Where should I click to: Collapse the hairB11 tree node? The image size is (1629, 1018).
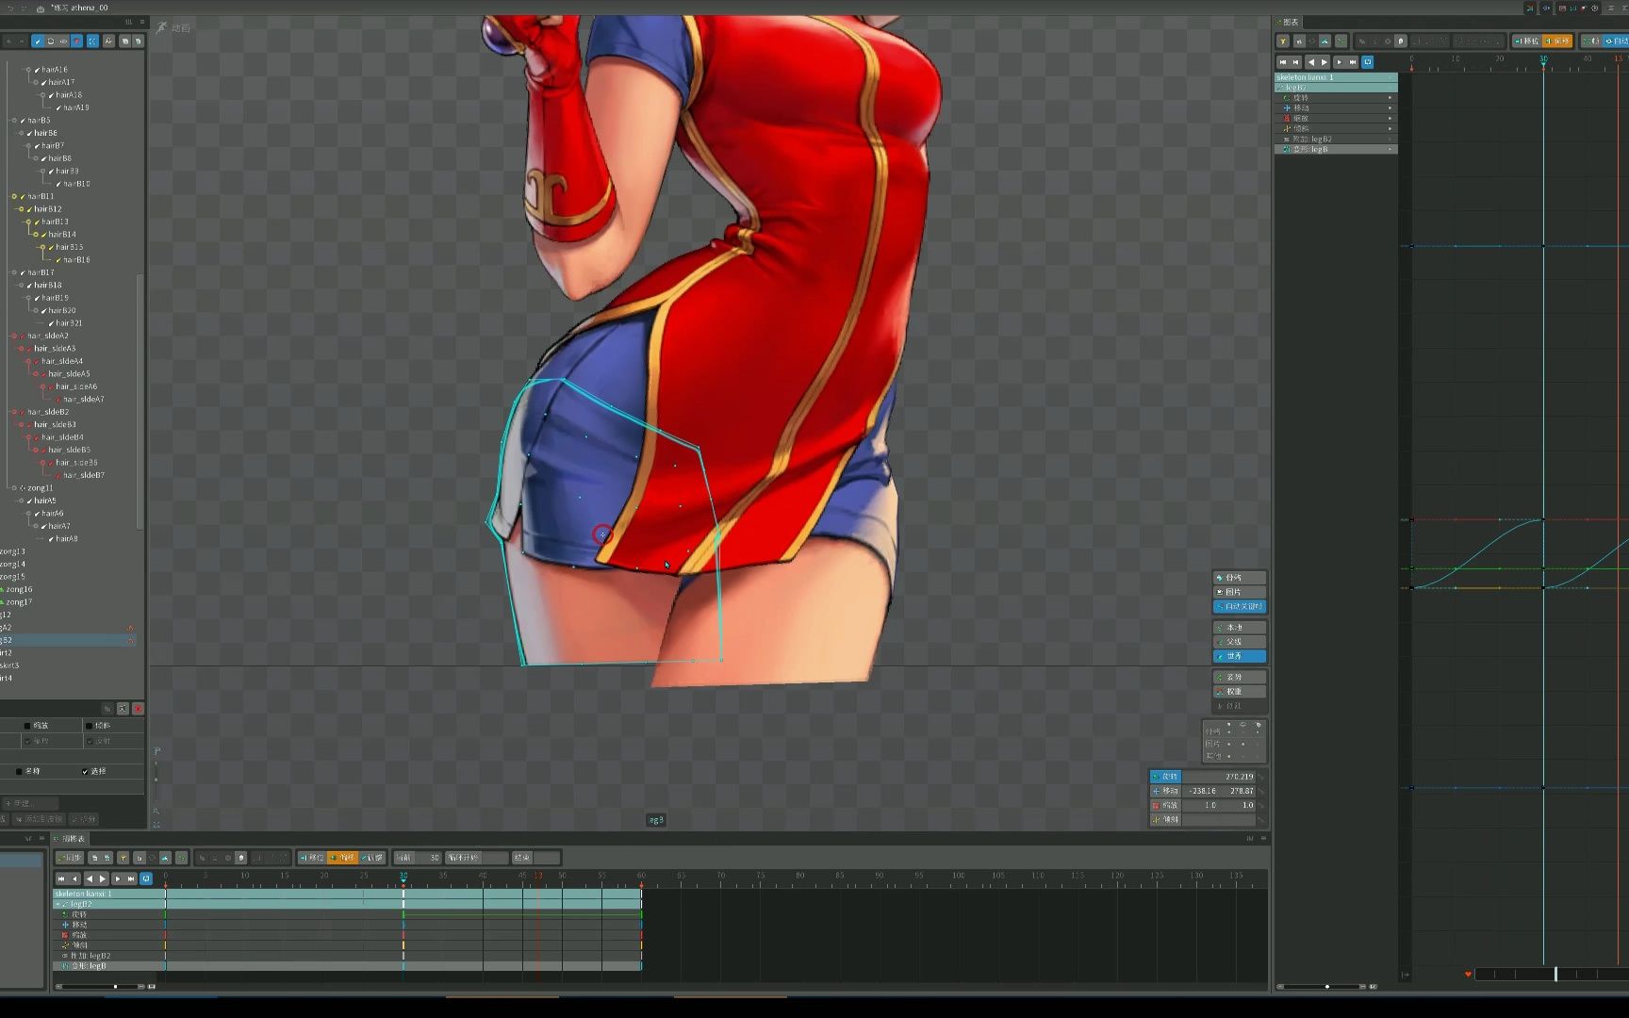[x=14, y=197]
